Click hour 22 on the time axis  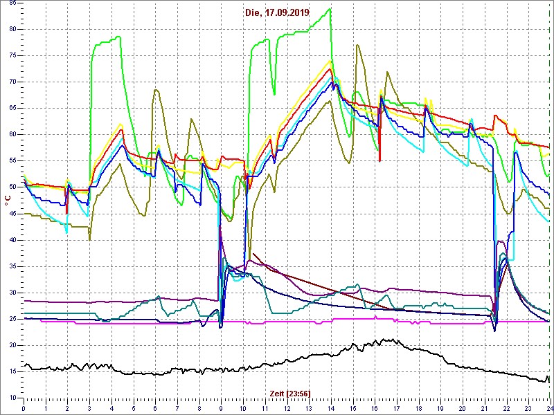click(506, 409)
